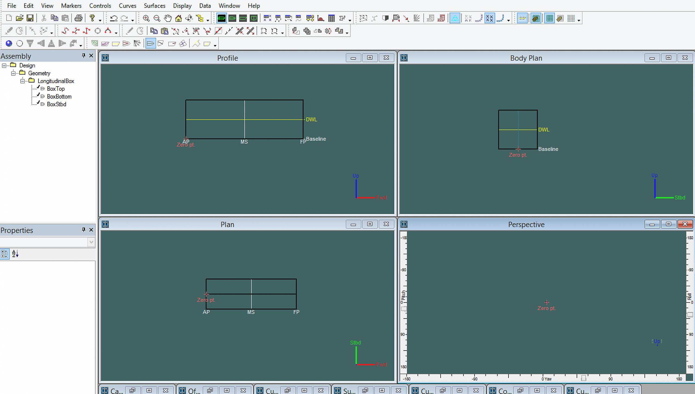
Task: Open the Properties panel combo box
Action: (91, 242)
